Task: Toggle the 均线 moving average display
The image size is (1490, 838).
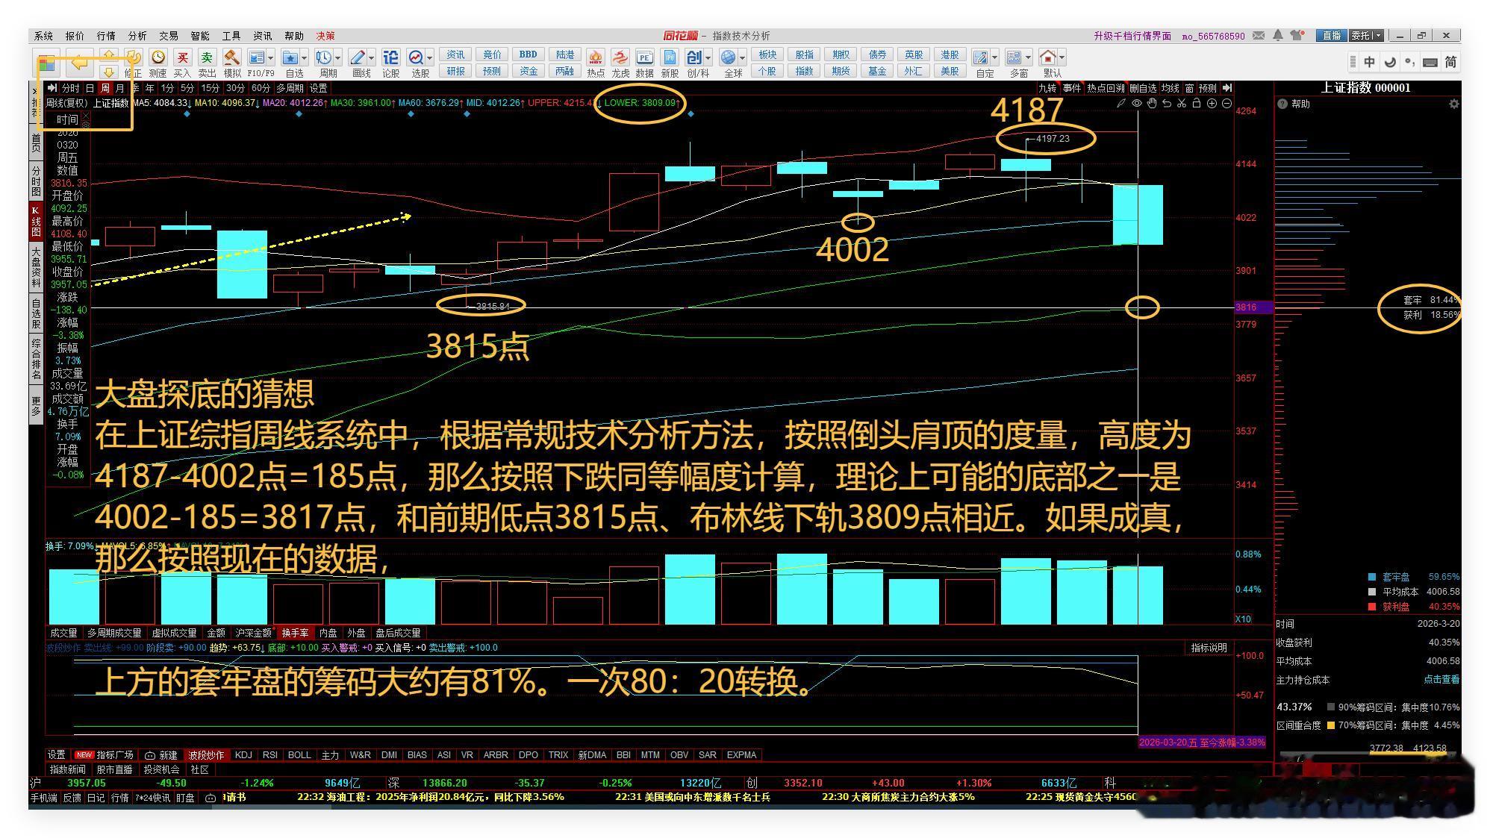Action: pyautogui.click(x=1170, y=88)
